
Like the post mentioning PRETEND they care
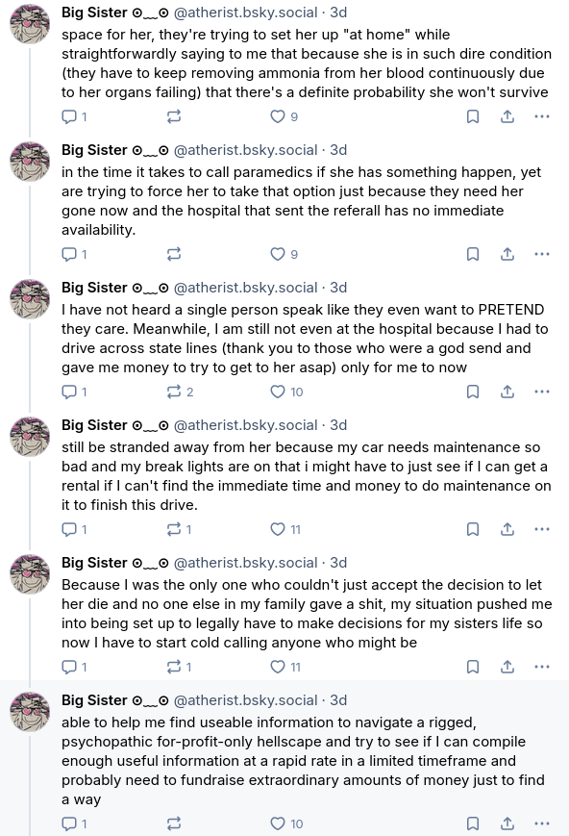pos(286,392)
